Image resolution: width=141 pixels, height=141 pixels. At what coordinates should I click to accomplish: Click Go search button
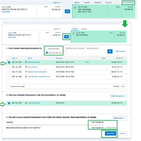[x=110, y=51]
